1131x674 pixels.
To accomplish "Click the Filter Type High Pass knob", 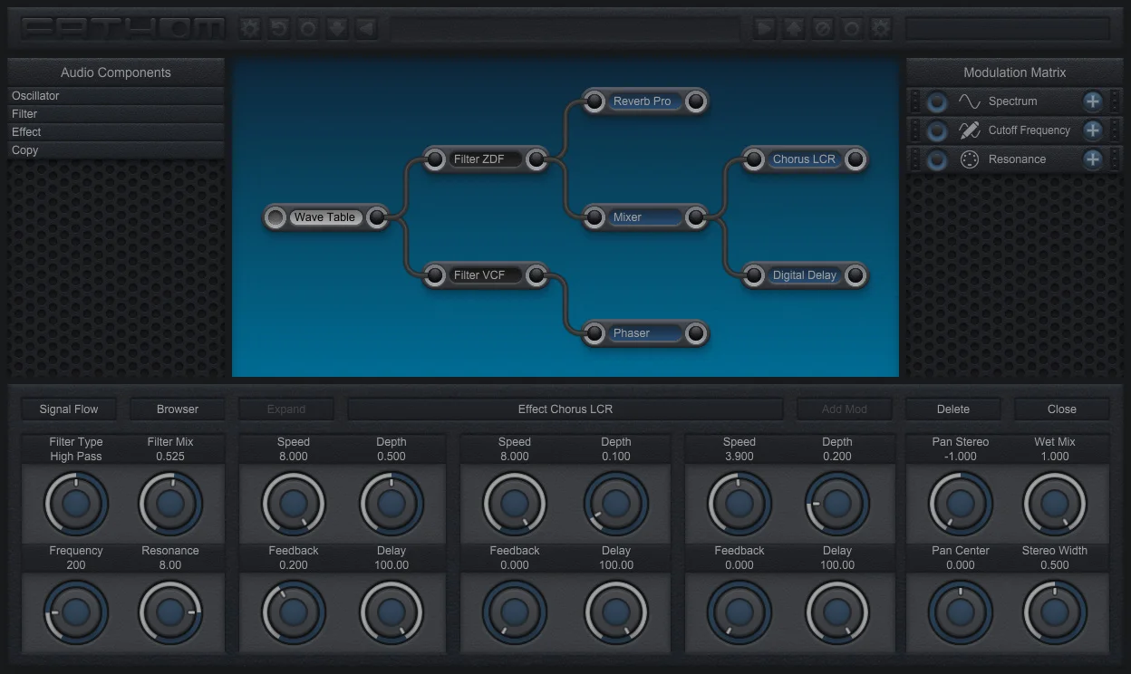I will tap(76, 504).
